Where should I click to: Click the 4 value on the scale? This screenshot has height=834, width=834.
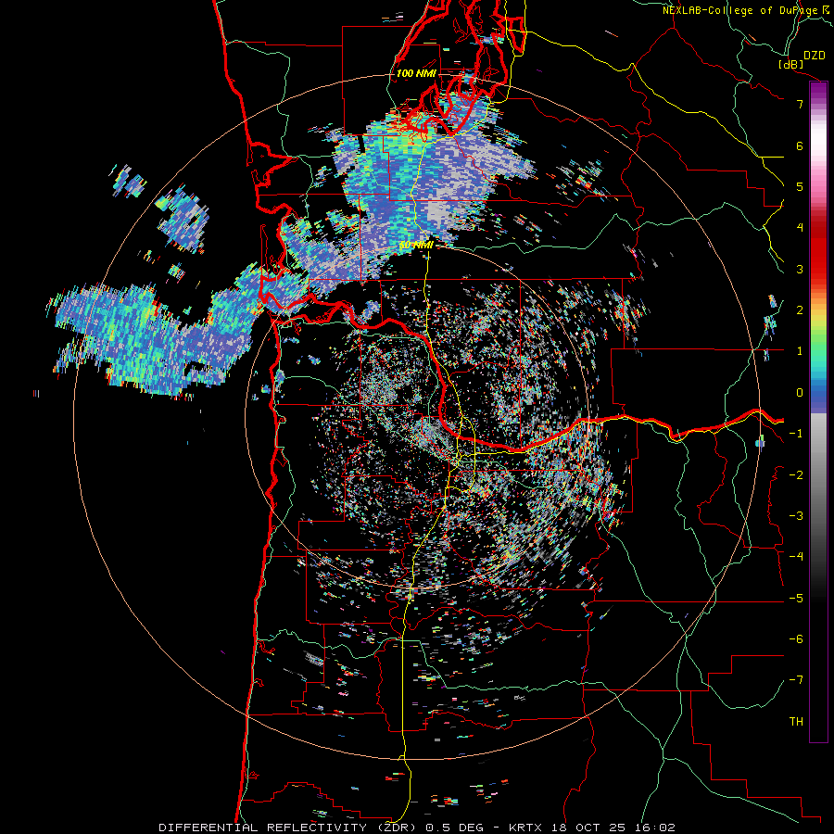(800, 228)
